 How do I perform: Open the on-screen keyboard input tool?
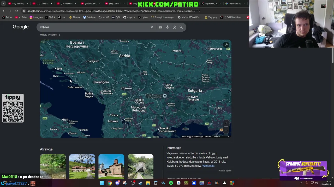click(x=160, y=27)
